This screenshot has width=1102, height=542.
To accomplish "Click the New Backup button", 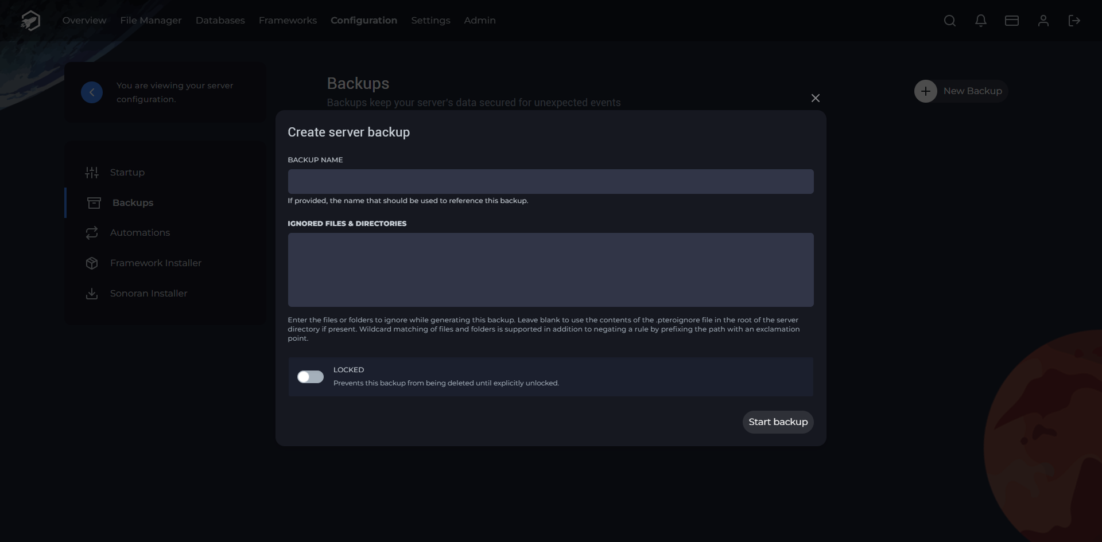I will click(x=960, y=91).
